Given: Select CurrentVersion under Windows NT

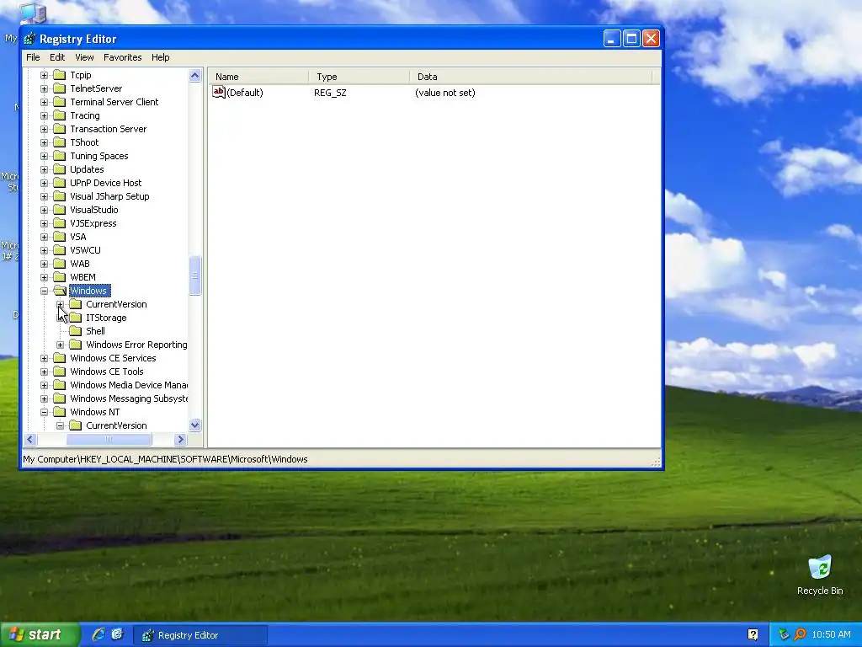Looking at the screenshot, I should click(116, 425).
